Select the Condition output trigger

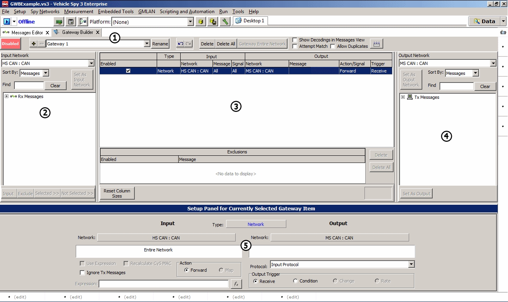click(295, 281)
